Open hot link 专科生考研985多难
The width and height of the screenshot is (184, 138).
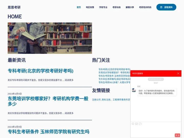pos(114,82)
